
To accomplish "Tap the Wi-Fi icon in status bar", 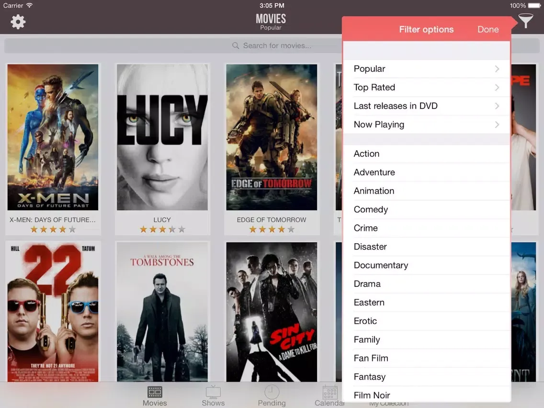I will tap(30, 5).
